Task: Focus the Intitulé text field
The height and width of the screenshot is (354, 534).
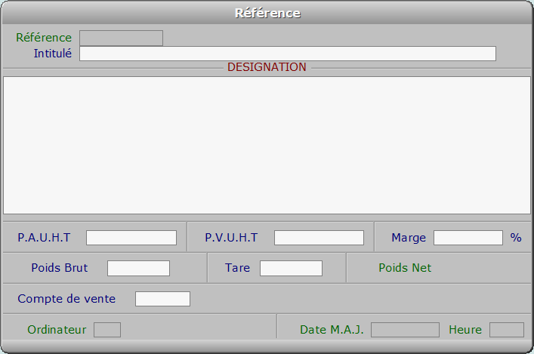Action: click(x=288, y=54)
